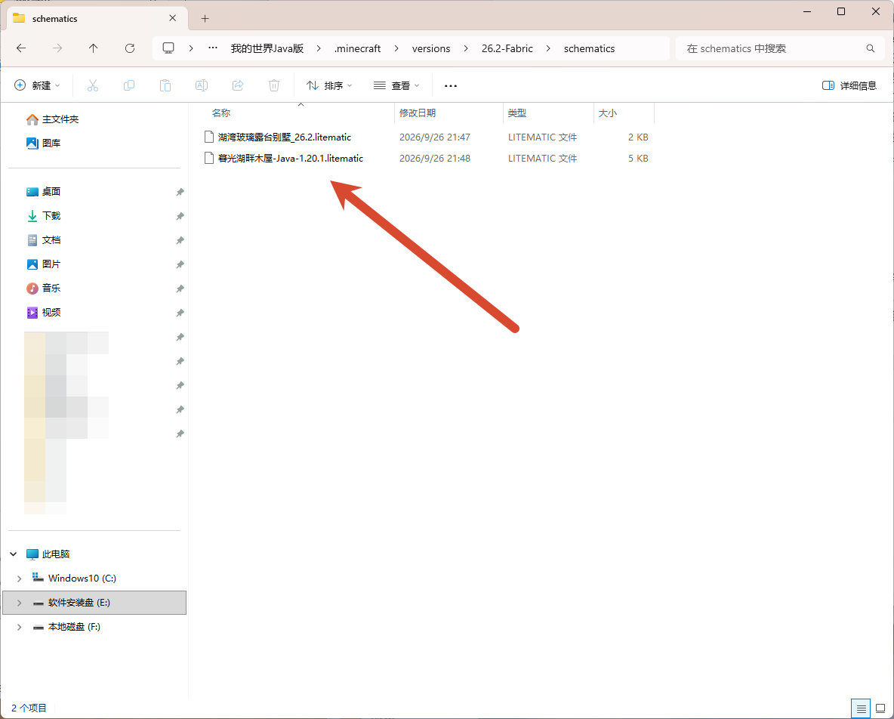Refresh the schematics folder view
894x719 pixels.
[x=130, y=48]
